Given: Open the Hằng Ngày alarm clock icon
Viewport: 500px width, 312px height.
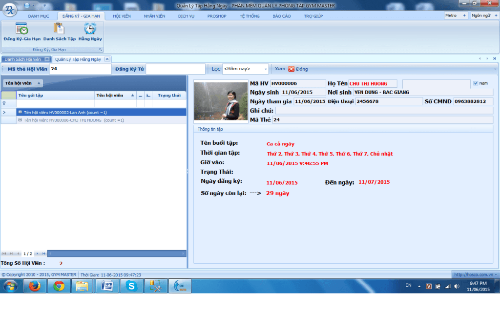Looking at the screenshot, I should coord(90,29).
